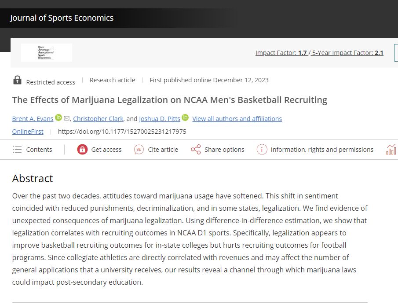398x308 pixels.
Task: Click the Contents list icon
Action: point(17,149)
